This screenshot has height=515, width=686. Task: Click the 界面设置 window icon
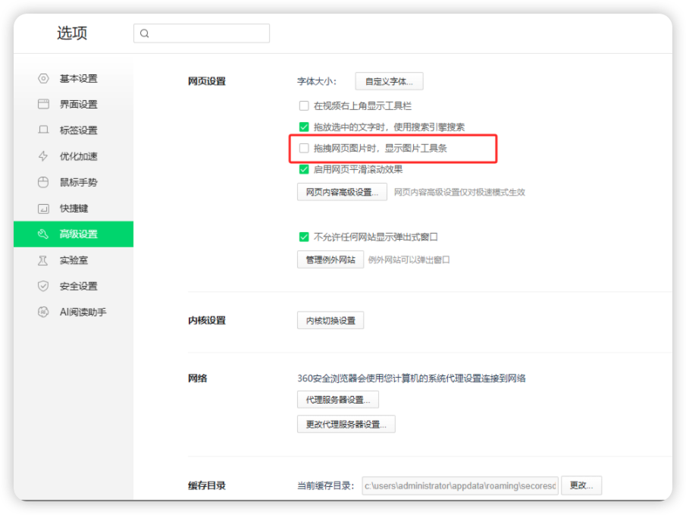tap(43, 104)
